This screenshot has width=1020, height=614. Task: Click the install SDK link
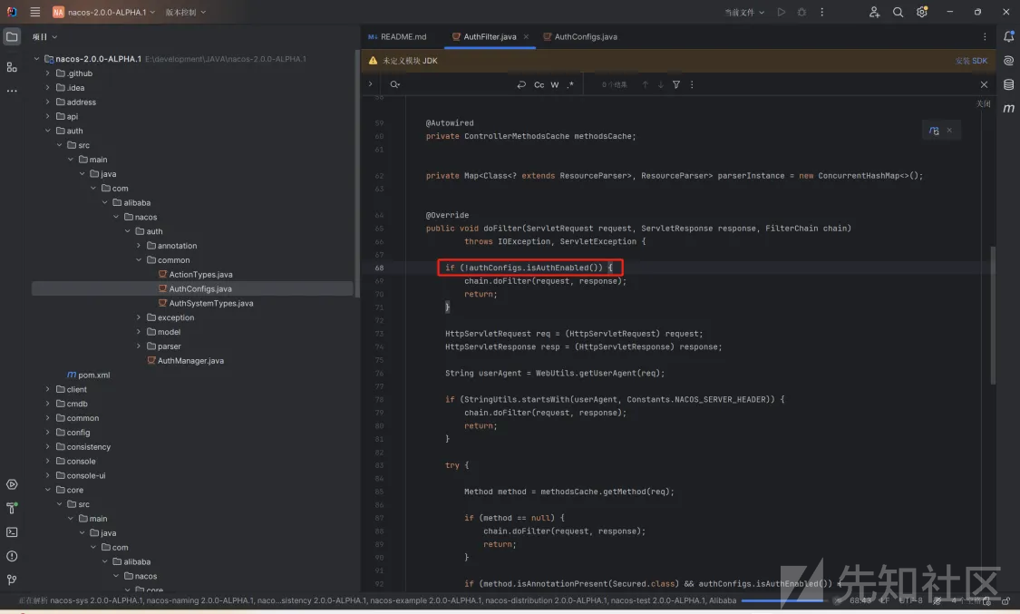pos(971,61)
